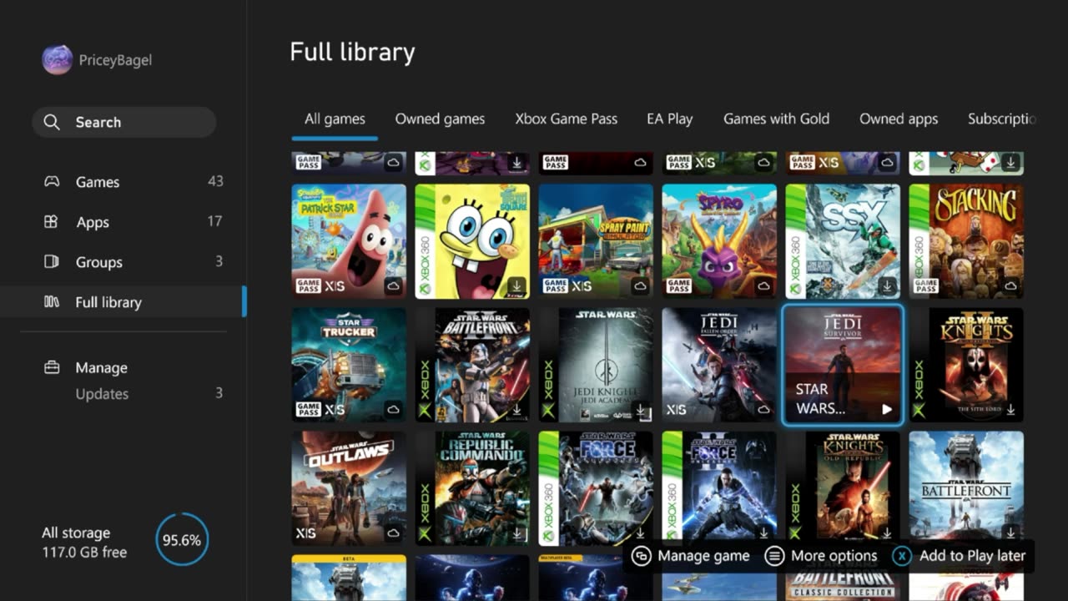Viewport: 1068px width, 601px height.
Task: Switch to the Xbox Game Pass tab
Action: point(567,119)
